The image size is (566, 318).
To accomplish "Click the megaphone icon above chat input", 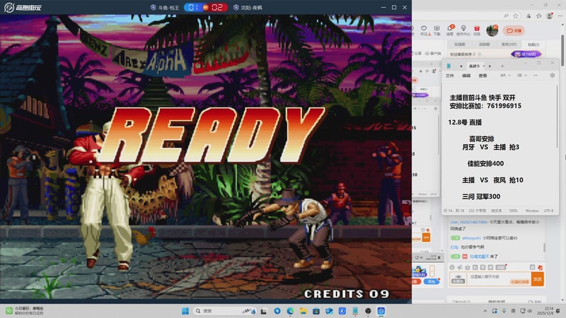I will pyautogui.click(x=460, y=267).
